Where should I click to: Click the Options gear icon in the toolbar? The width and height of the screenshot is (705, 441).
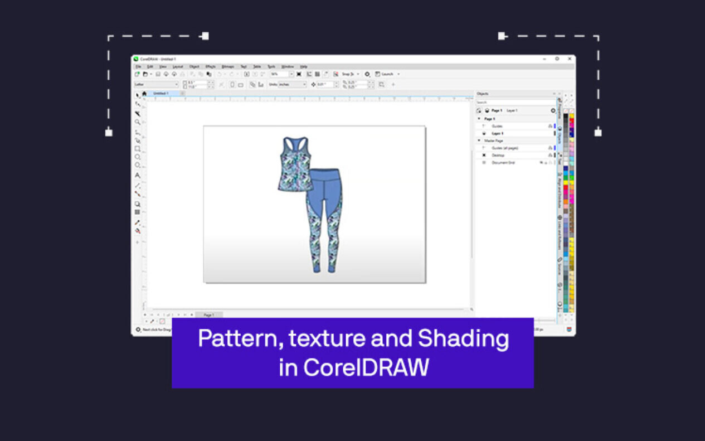point(367,74)
